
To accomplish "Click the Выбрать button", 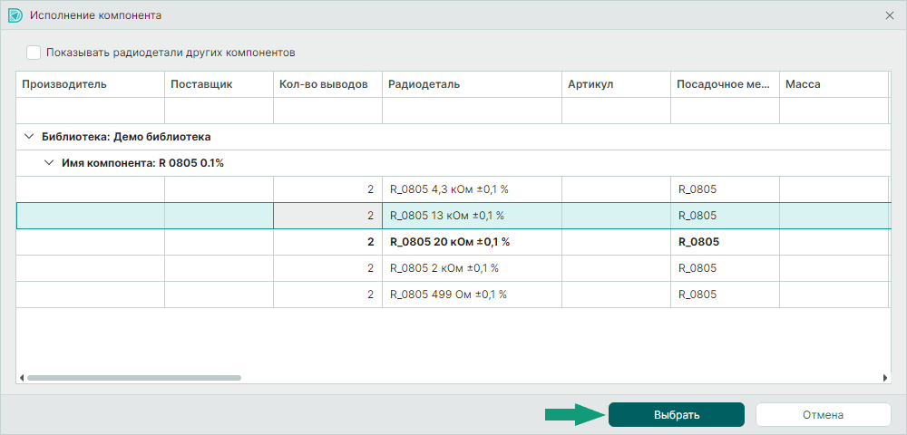I will click(677, 415).
